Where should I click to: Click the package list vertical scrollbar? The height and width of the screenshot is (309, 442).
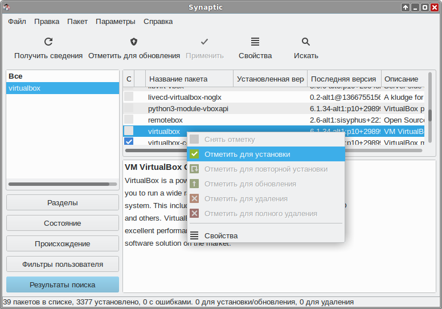[x=430, y=107]
